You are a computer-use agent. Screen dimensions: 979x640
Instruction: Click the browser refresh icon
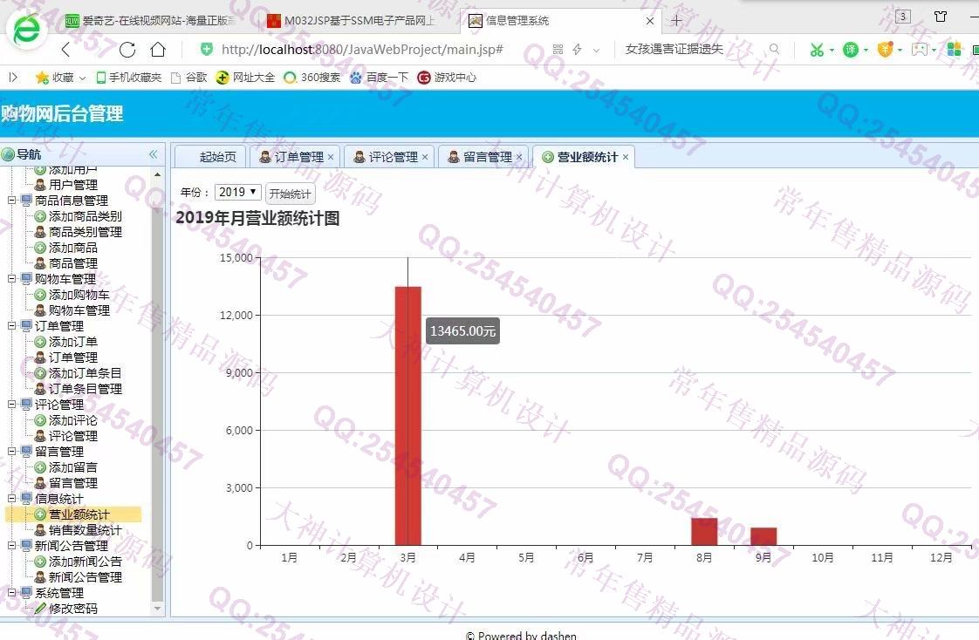pos(127,50)
